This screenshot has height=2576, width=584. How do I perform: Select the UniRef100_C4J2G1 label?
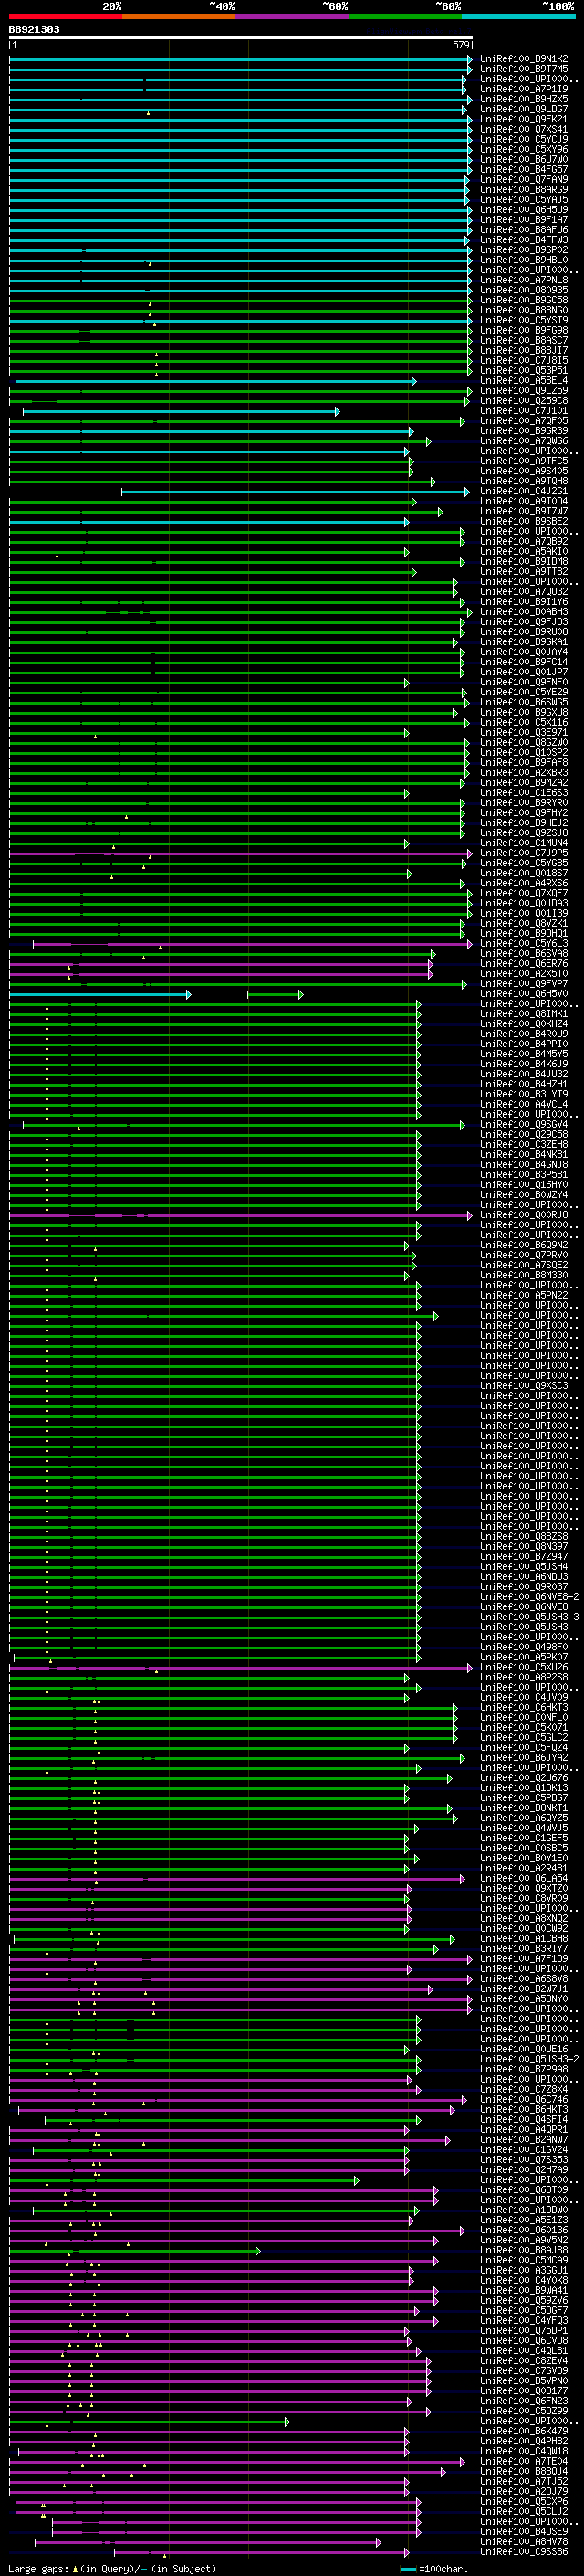524,491
